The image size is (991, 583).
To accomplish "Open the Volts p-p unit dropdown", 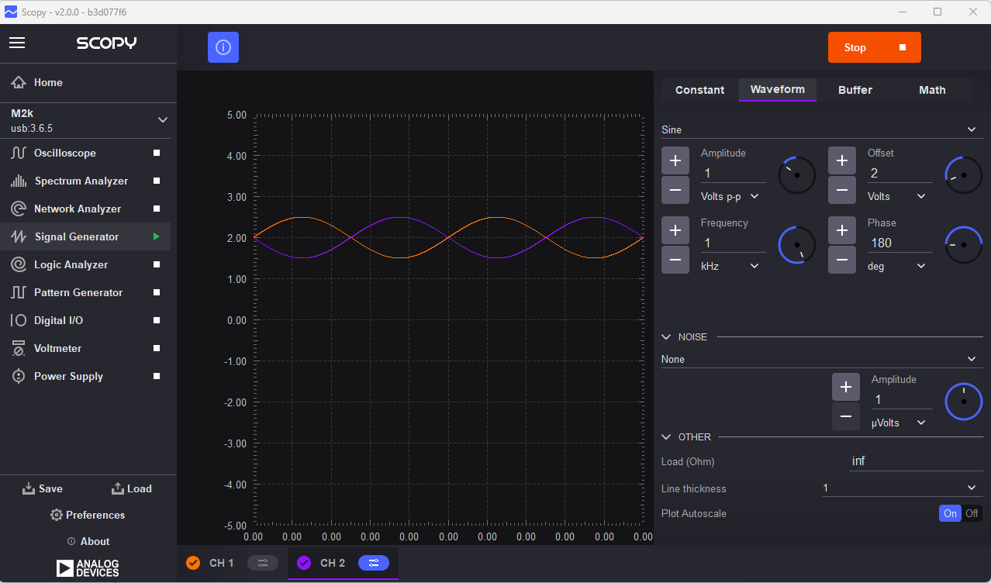I will point(730,196).
